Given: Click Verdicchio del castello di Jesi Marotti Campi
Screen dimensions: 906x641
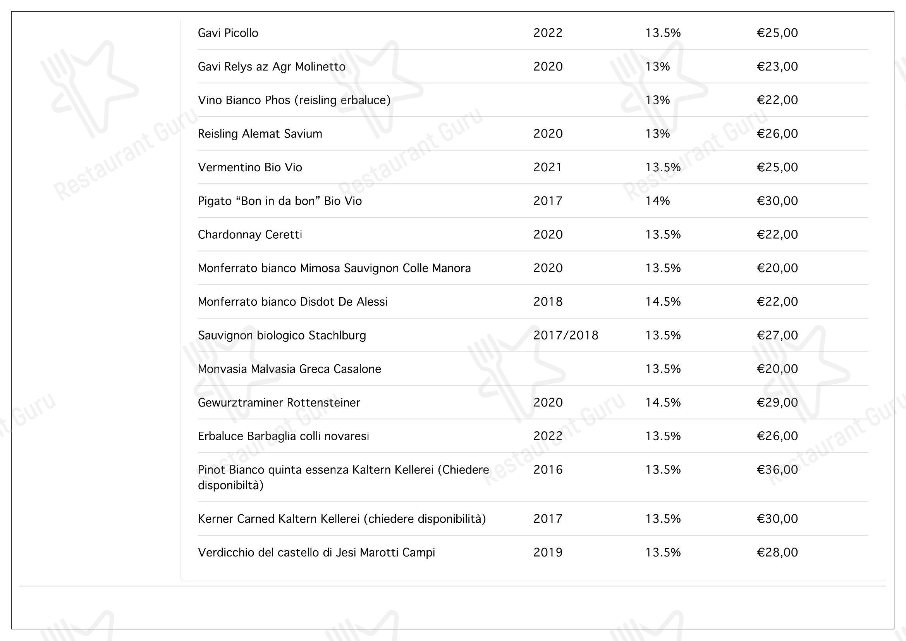Looking at the screenshot, I should pos(316,552).
